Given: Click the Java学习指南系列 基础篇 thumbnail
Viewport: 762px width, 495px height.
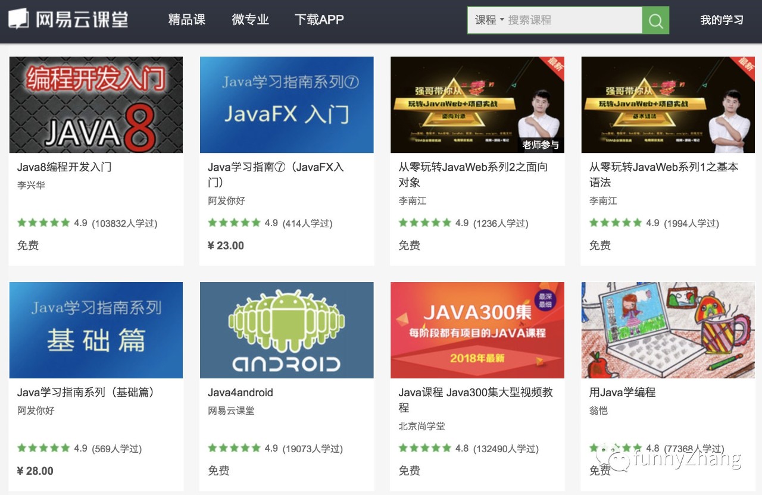Looking at the screenshot, I should 96,330.
